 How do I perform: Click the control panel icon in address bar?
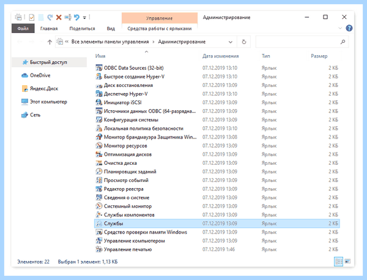click(60, 42)
